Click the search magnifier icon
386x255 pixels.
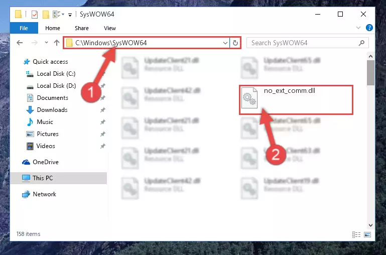[361, 43]
